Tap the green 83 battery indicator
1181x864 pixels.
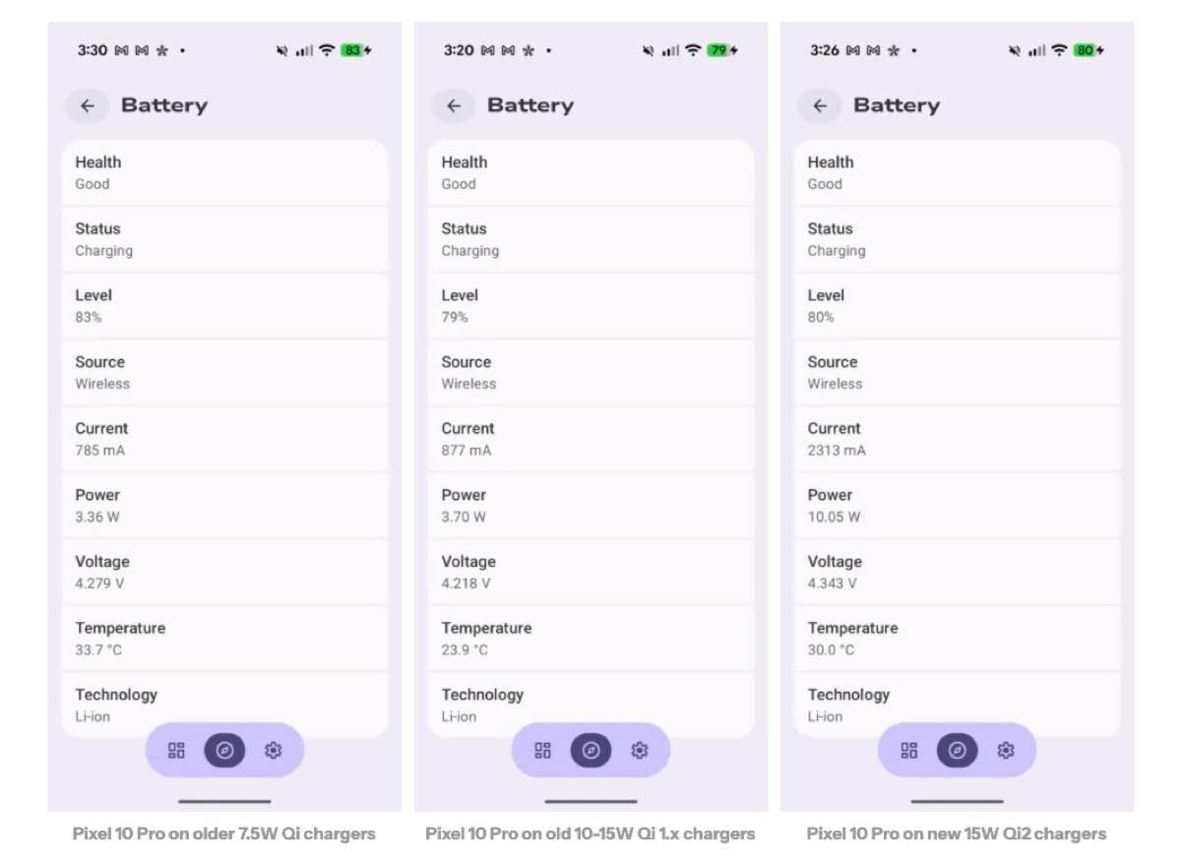point(353,50)
